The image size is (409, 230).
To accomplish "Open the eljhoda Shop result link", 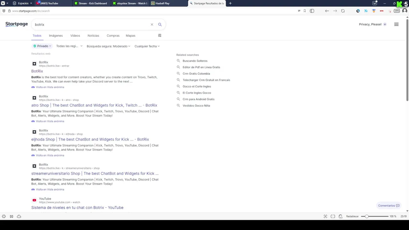I will 90,139.
